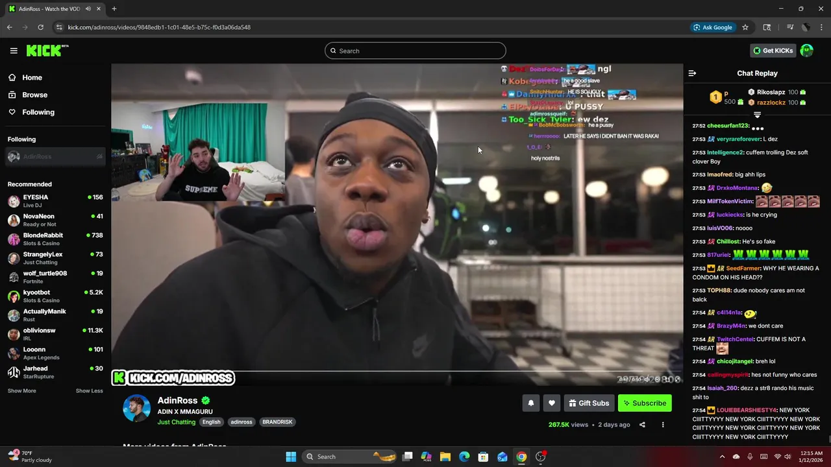Toggle follow heart for AdinRoss
The width and height of the screenshot is (831, 467).
[552, 403]
